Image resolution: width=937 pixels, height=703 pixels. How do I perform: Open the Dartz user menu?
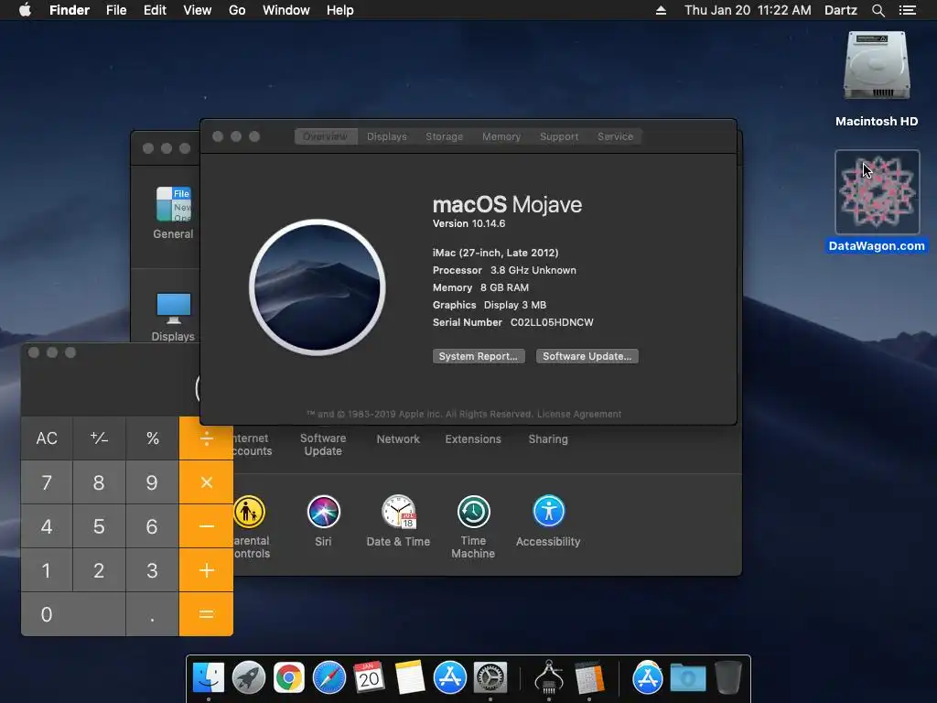(x=841, y=10)
